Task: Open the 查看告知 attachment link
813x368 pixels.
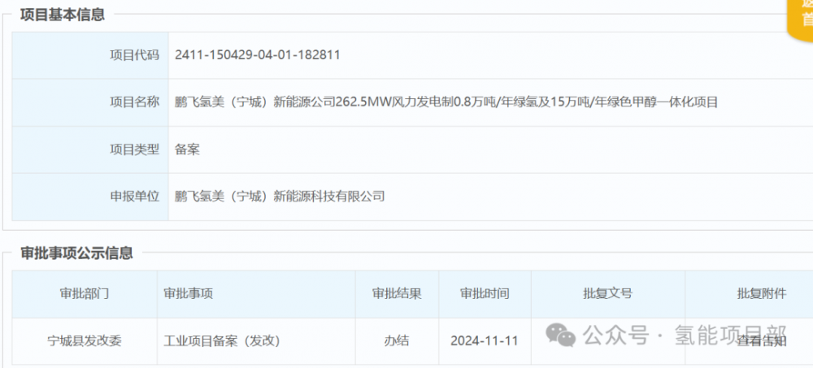Action: click(761, 340)
